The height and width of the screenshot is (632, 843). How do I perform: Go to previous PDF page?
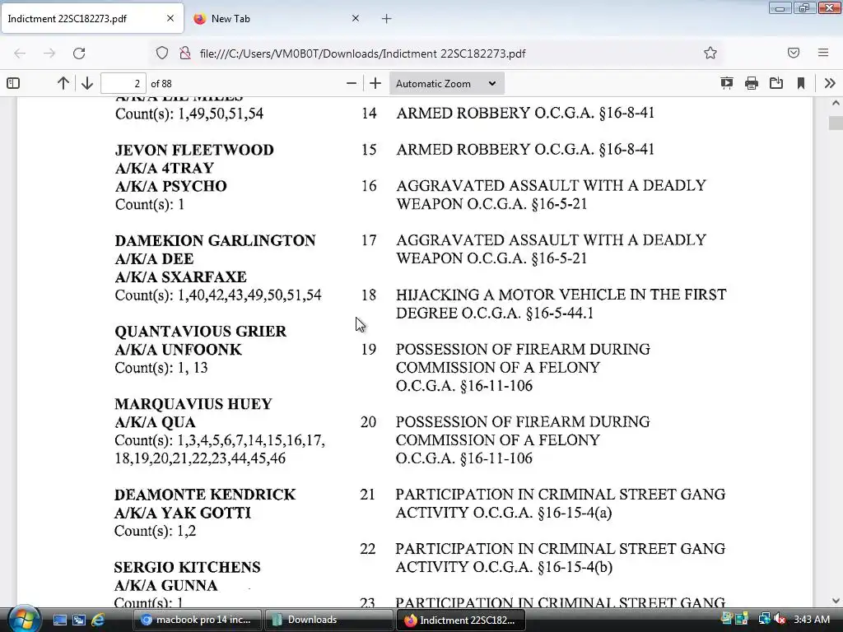(63, 83)
